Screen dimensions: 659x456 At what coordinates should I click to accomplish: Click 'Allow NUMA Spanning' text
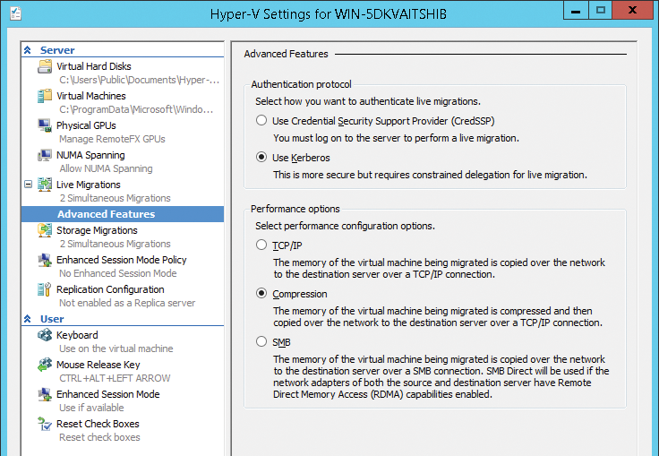click(106, 168)
